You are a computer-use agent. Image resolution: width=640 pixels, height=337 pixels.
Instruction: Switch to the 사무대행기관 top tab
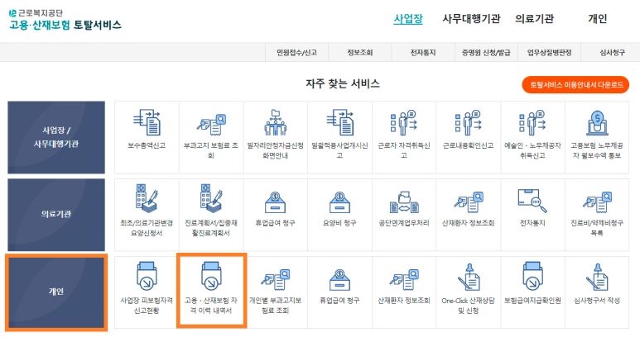pos(471,19)
